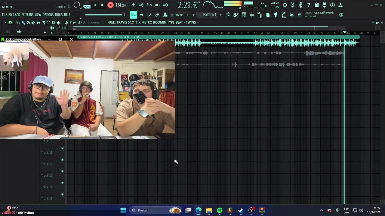Select the Mute tool in Playlist
Image resolution: width=385 pixels, height=216 pixels.
pyautogui.click(x=33, y=22)
